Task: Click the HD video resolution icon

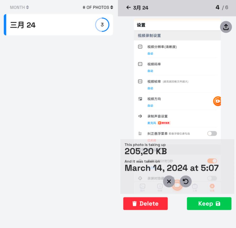Action: click(x=140, y=47)
